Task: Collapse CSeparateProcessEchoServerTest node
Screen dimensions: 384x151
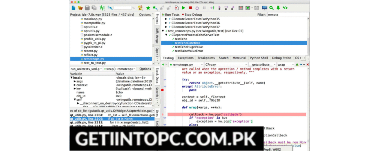Action: (166, 35)
